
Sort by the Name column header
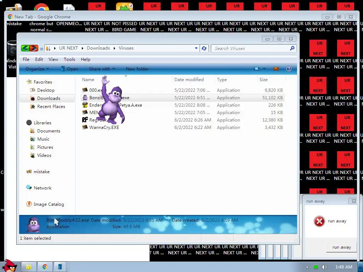[x=88, y=80]
